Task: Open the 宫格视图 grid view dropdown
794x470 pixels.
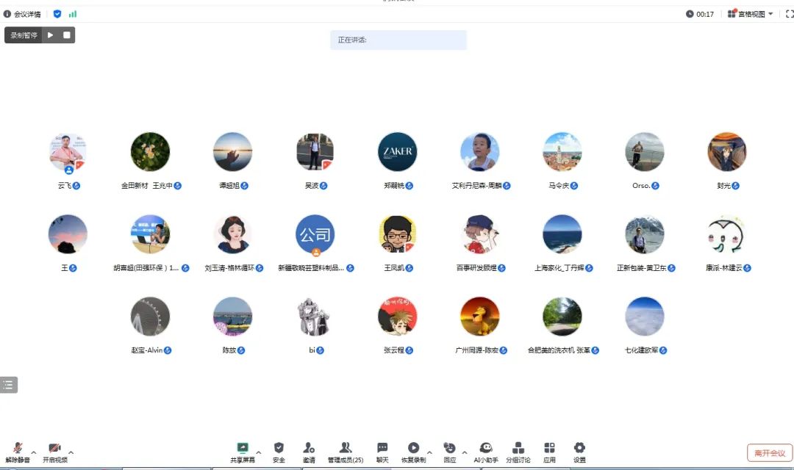Action: (x=751, y=14)
